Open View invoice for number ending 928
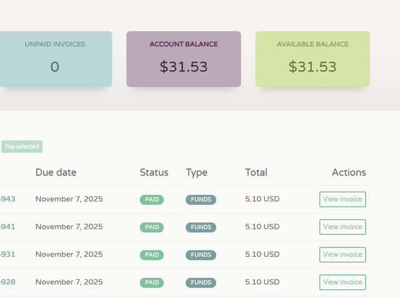Screen dimensions: 400x298 coord(342,282)
